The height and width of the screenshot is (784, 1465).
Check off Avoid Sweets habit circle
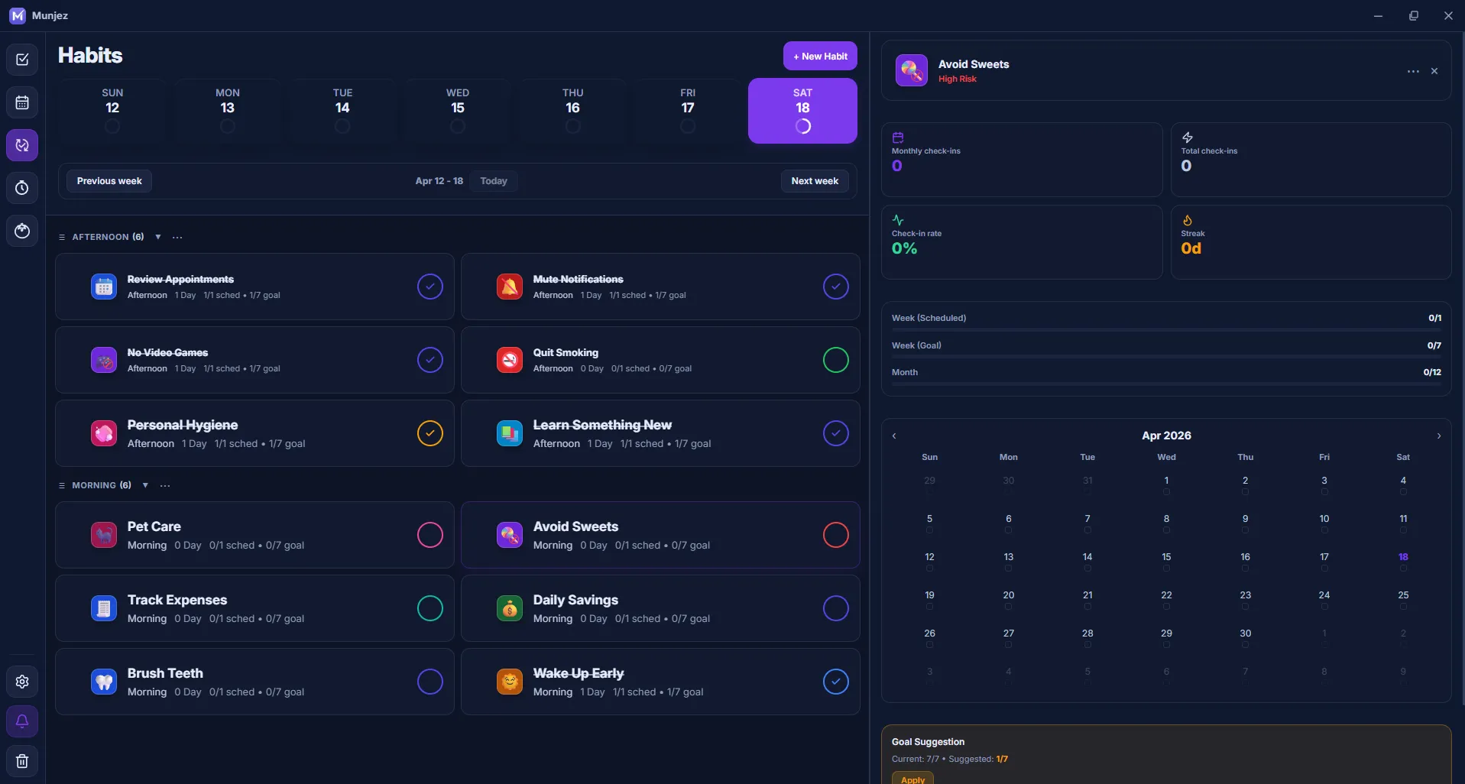[836, 535]
